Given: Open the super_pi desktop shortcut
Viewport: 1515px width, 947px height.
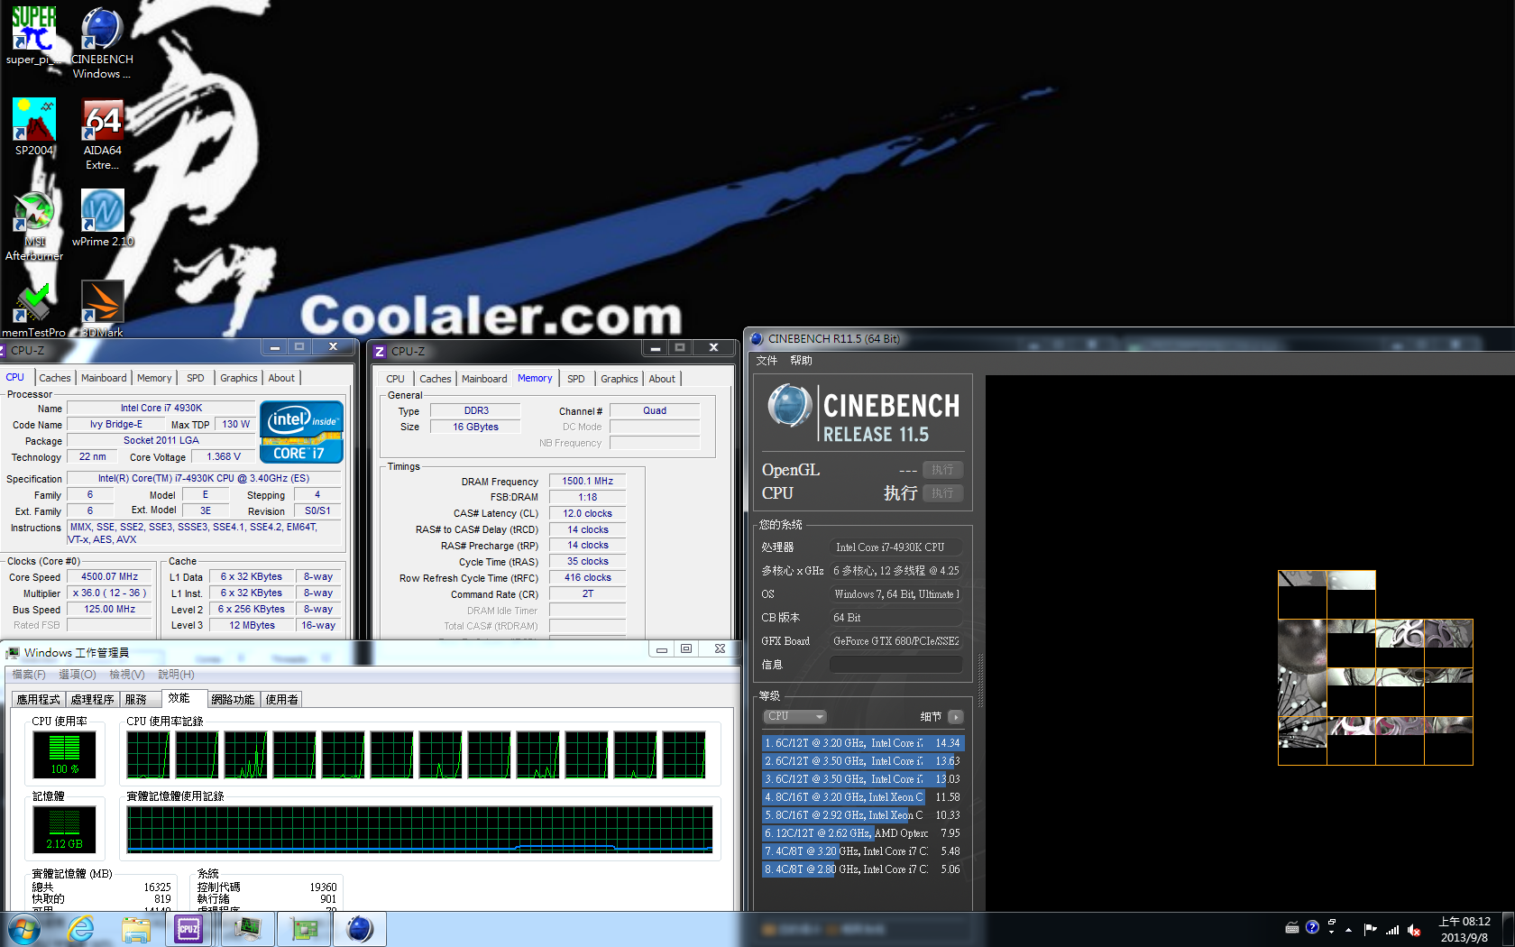Looking at the screenshot, I should tap(33, 35).
